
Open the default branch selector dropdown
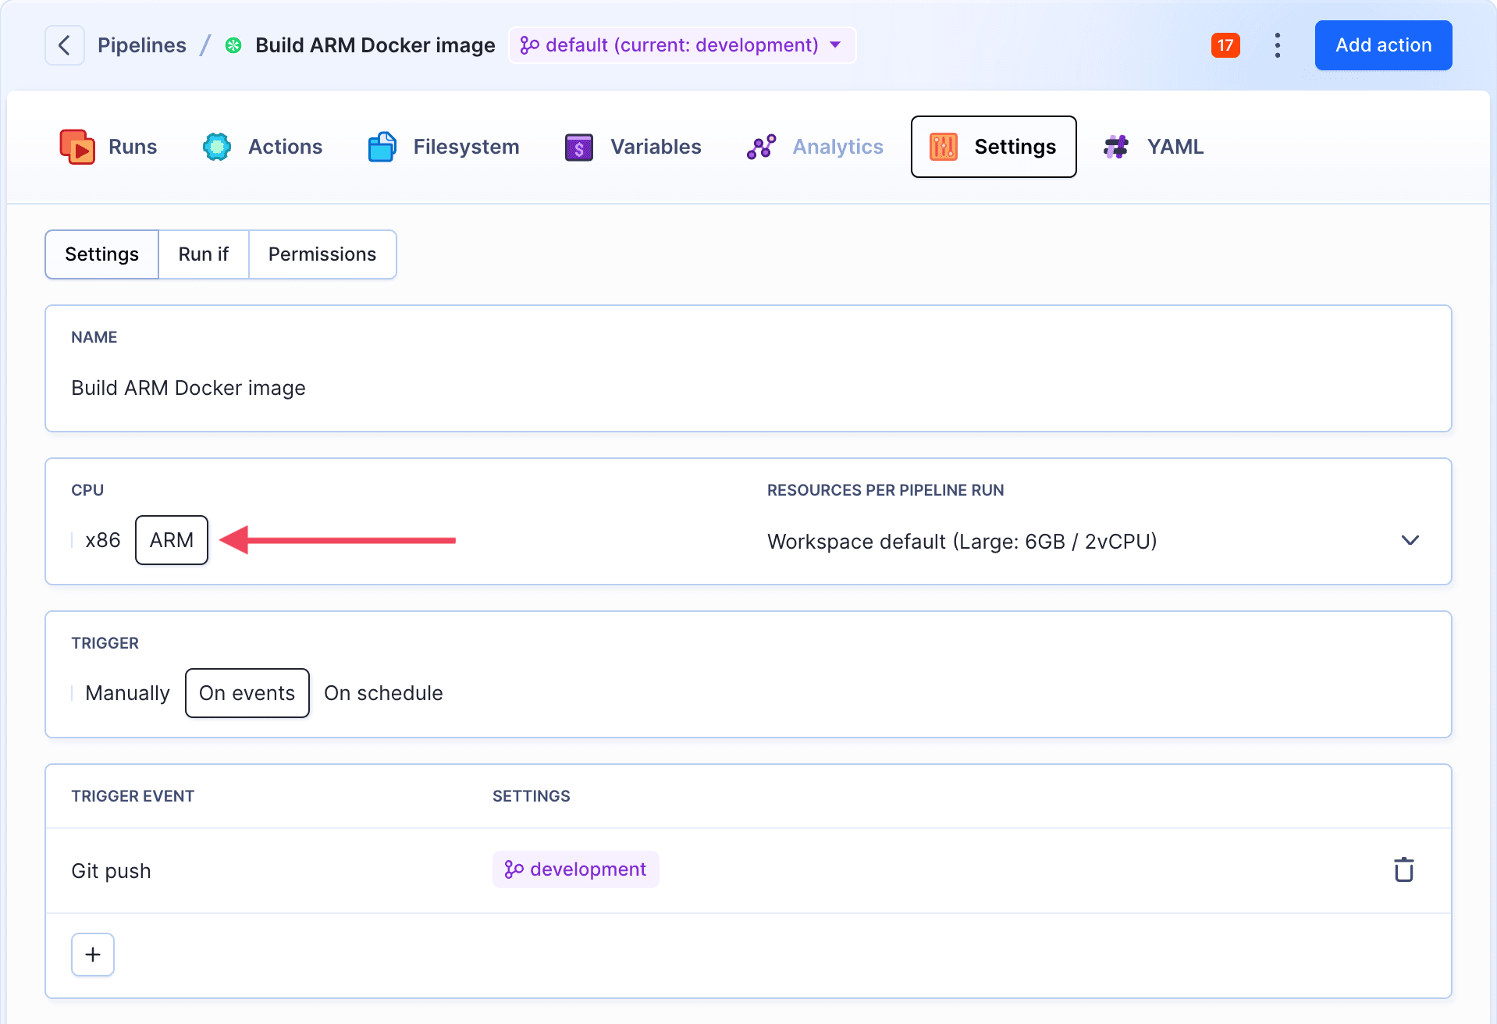point(681,45)
